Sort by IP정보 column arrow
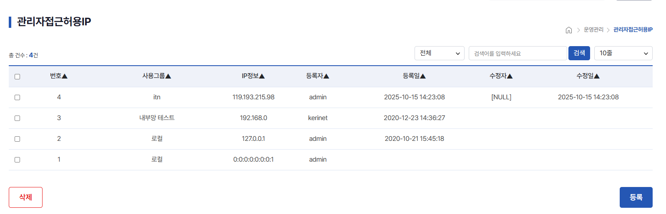The height and width of the screenshot is (214, 666). [x=262, y=76]
